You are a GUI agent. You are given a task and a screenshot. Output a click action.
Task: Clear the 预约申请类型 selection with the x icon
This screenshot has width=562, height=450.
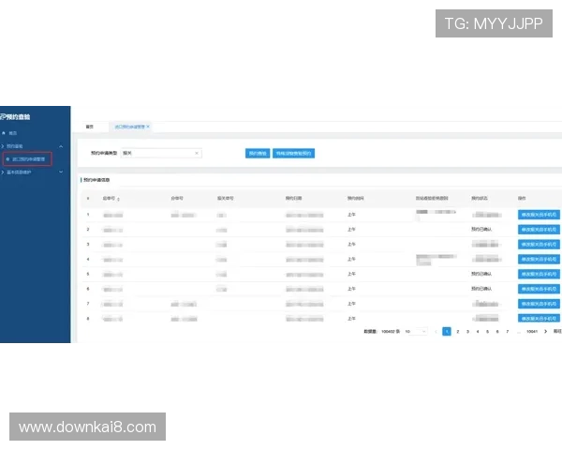196,152
